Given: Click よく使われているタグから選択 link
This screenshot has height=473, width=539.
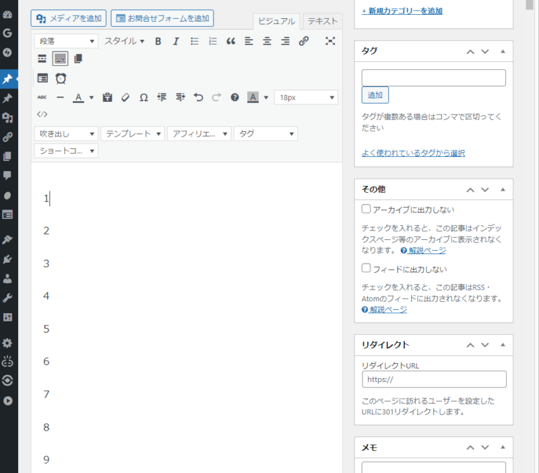Looking at the screenshot, I should click(413, 153).
